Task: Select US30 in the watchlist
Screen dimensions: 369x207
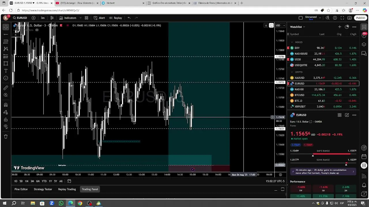Action: tap(323, 60)
